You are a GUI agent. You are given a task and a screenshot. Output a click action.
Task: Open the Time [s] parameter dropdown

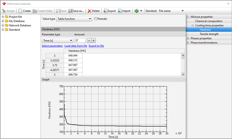[57, 41]
